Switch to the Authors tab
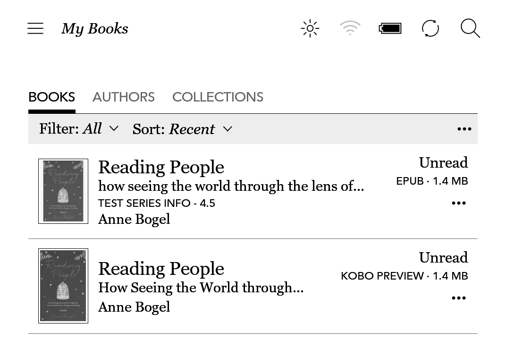The image size is (506, 340). click(124, 97)
